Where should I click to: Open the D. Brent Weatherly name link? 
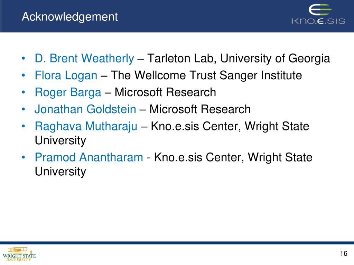[84, 58]
